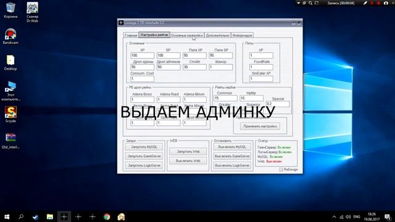Viewport: 395px width, 222px height.
Task: Open volume control in system tray
Action: (348, 216)
